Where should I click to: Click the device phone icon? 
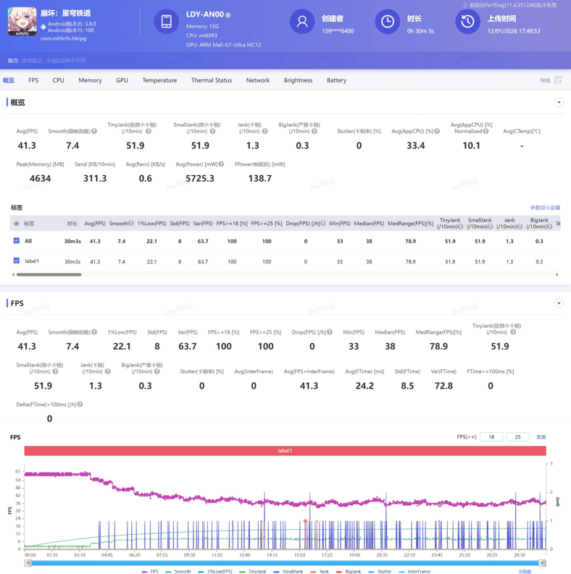click(x=166, y=22)
